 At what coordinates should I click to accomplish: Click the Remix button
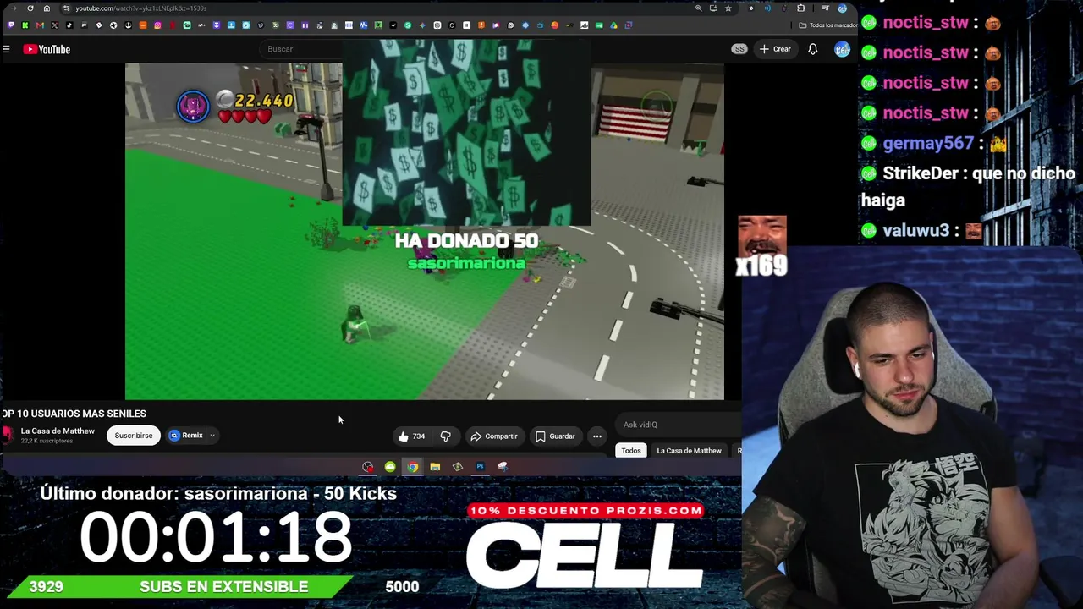pyautogui.click(x=186, y=436)
